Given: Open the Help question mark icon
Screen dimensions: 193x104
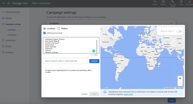Looking at the screenshot, I should [181, 2].
